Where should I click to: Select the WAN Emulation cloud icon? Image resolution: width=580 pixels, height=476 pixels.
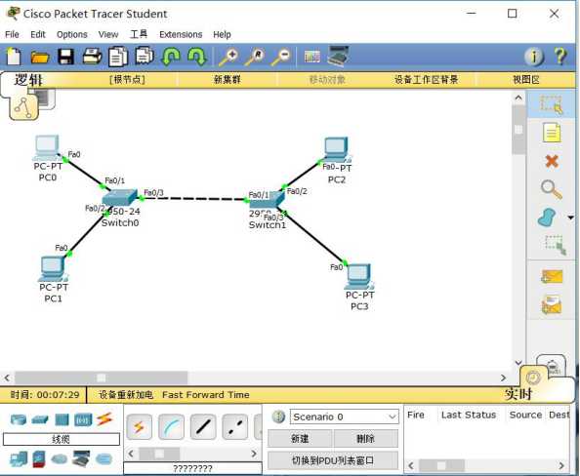point(60,459)
